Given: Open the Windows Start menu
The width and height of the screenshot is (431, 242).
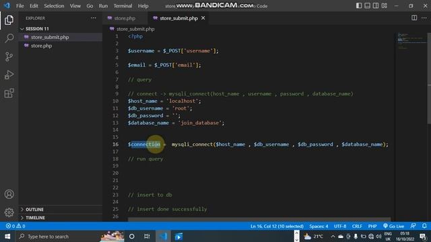Looking at the screenshot, I should point(7,236).
